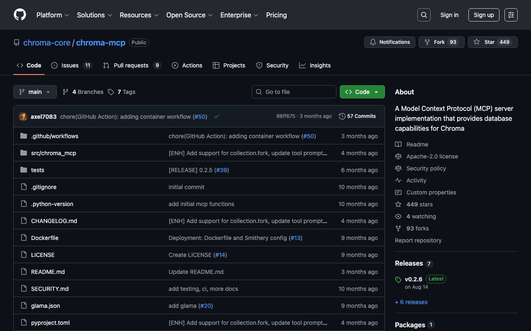531x331 pixels.
Task: Open the search magnifier icon
Action: click(x=424, y=15)
